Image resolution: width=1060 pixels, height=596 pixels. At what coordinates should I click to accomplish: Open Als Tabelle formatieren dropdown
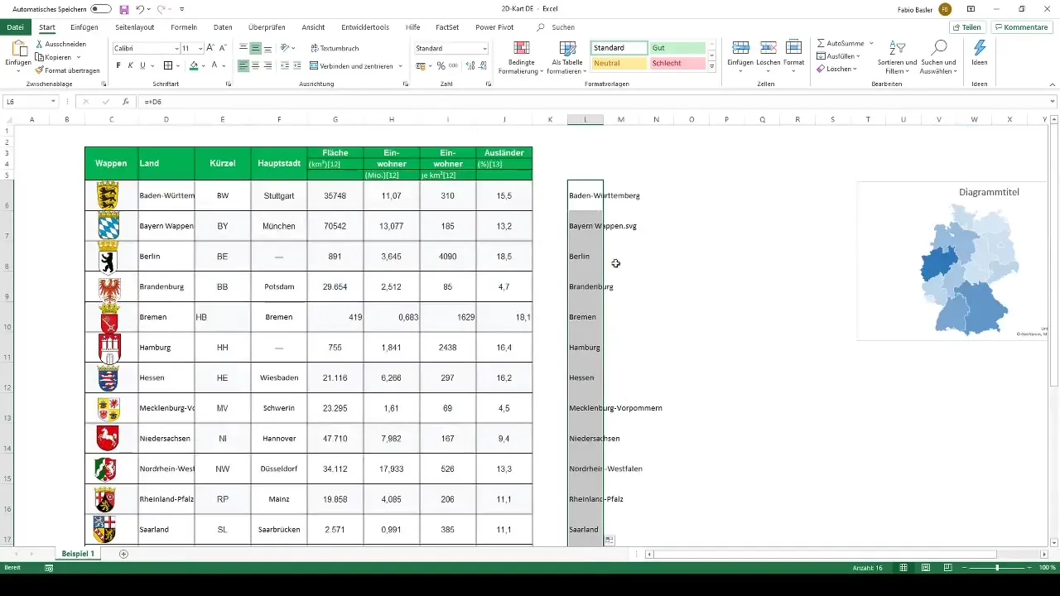click(x=566, y=56)
